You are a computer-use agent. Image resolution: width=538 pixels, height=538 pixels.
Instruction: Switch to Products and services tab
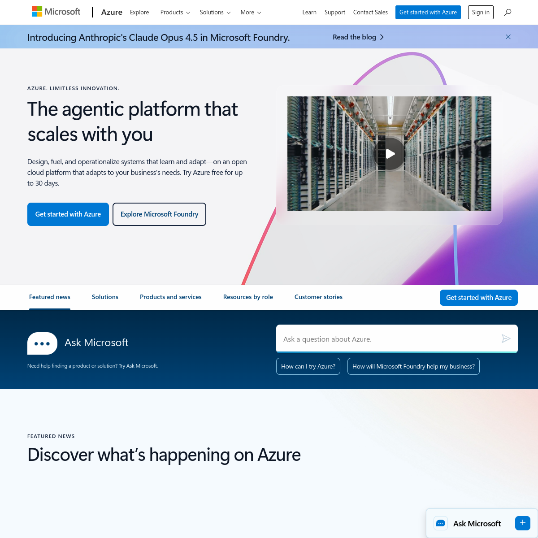pos(171,297)
